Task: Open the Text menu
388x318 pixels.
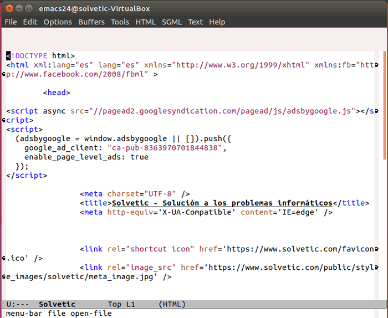Action: point(195,22)
